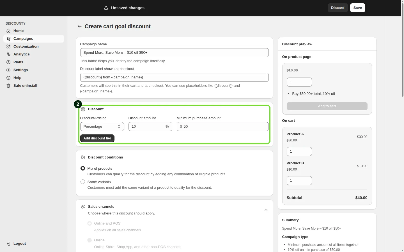
Task: Click the Help question mark icon
Action: (8, 78)
